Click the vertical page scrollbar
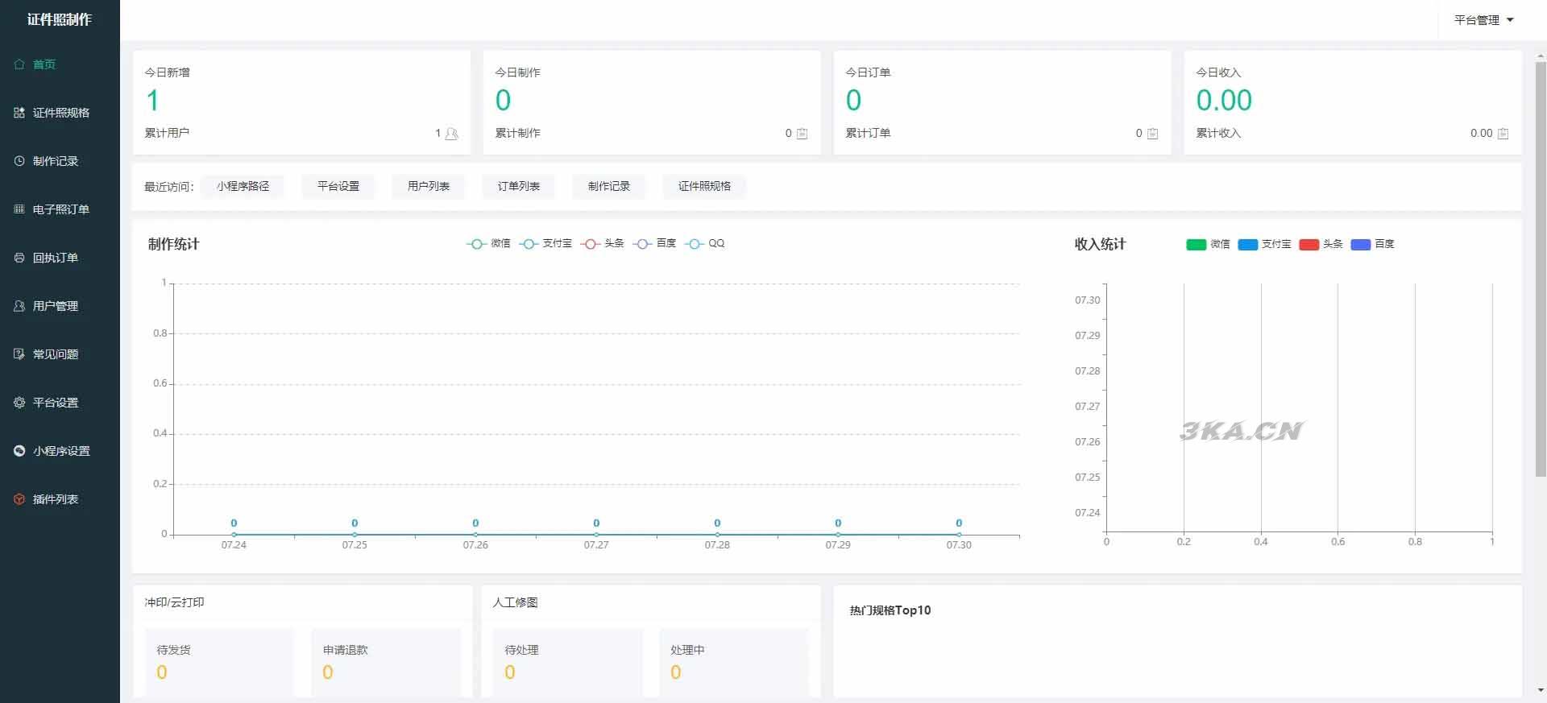 tap(1541, 266)
